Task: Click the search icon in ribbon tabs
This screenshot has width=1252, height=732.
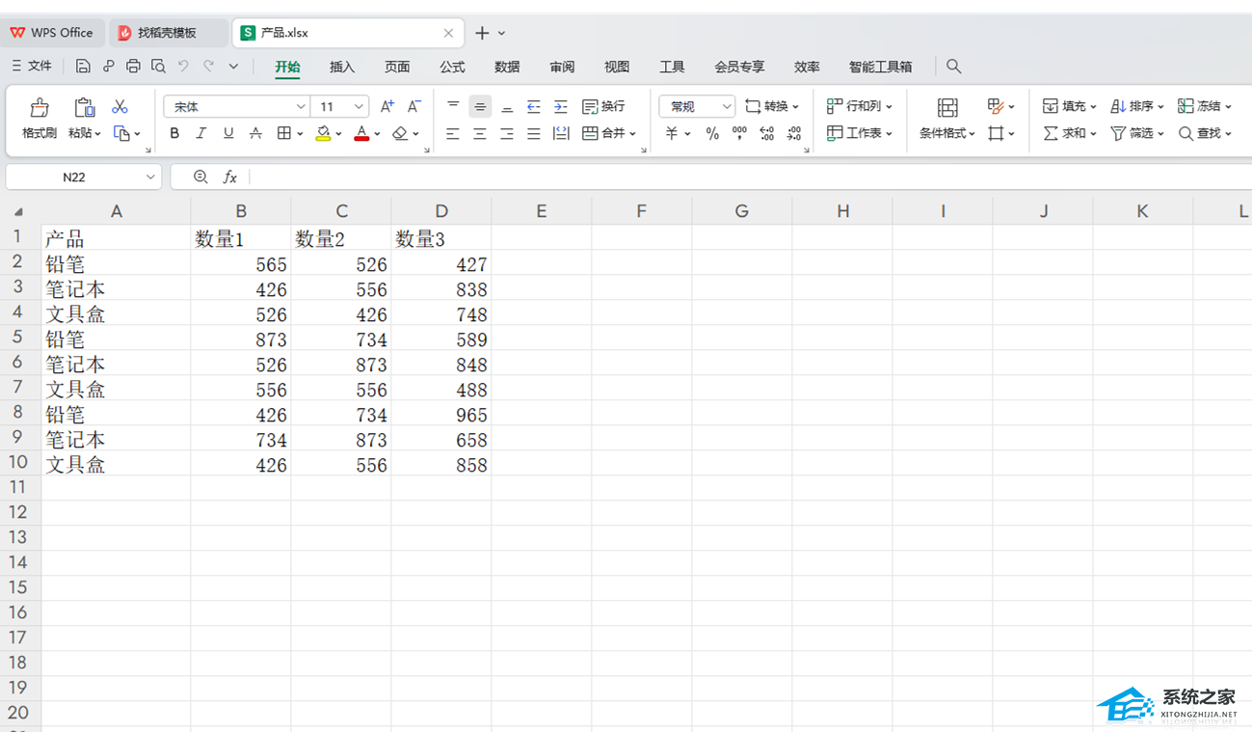Action: click(953, 66)
